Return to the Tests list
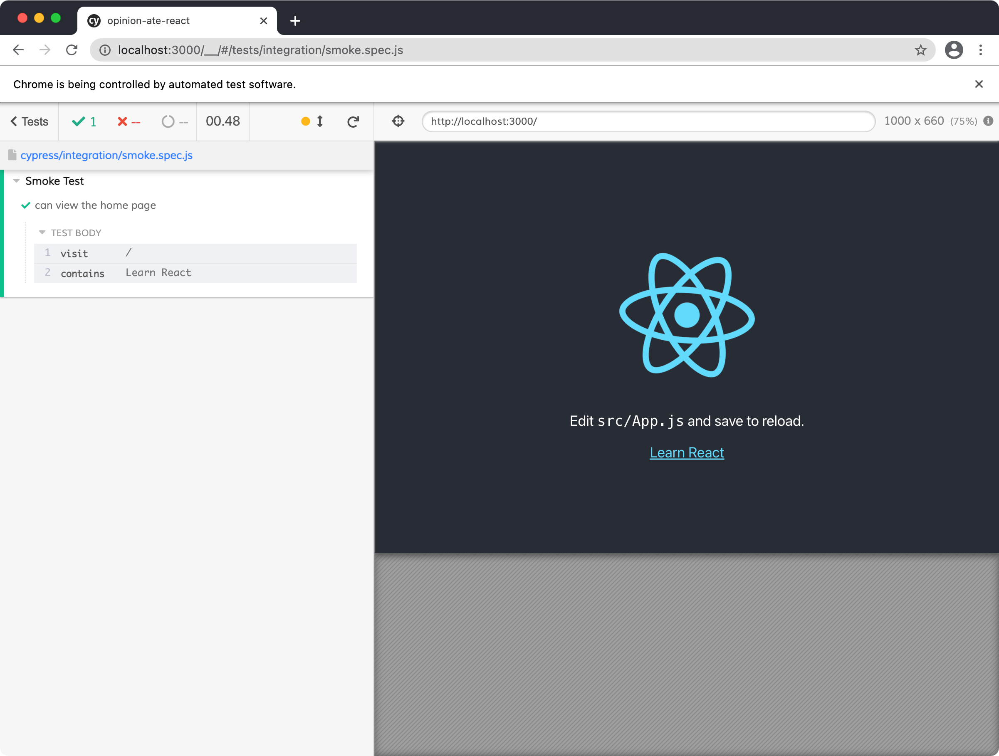This screenshot has width=999, height=756. pos(30,121)
